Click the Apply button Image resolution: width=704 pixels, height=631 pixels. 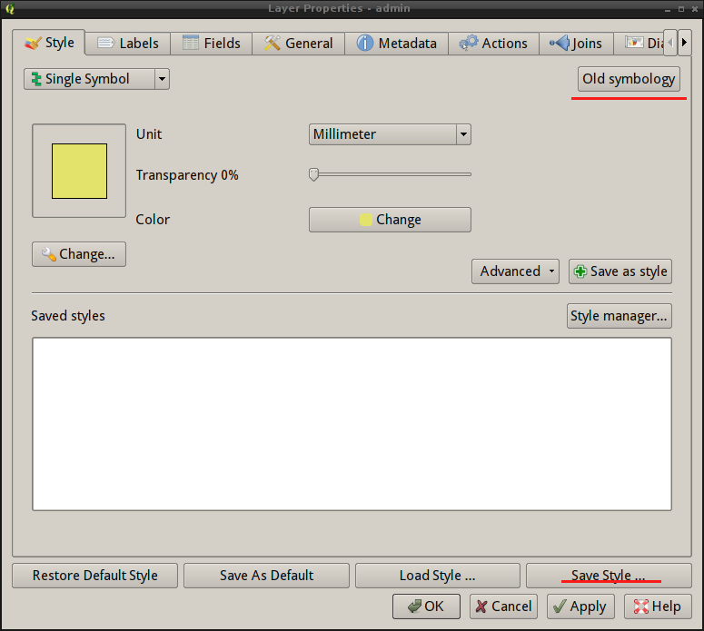pos(580,606)
